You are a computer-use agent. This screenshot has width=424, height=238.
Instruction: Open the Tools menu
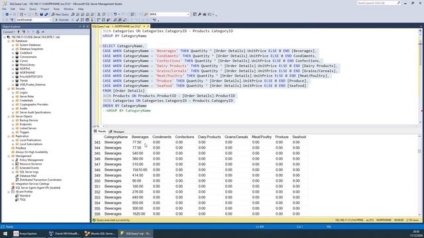56,9
